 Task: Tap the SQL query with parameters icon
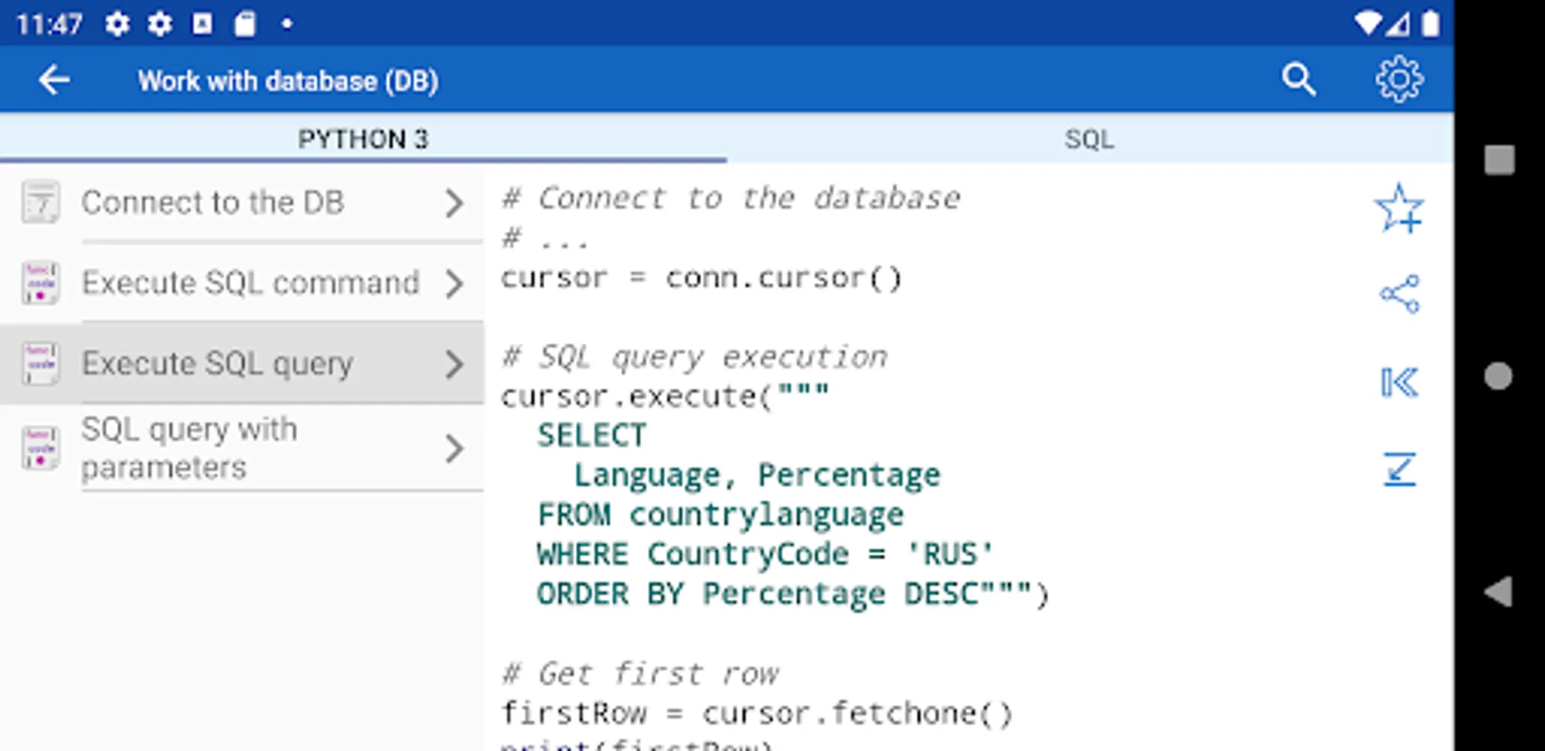[40, 448]
